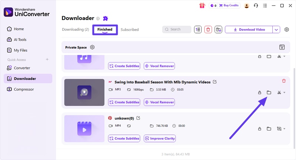Open the headset support icon
This screenshot has width=296, height=160.
point(256,6)
